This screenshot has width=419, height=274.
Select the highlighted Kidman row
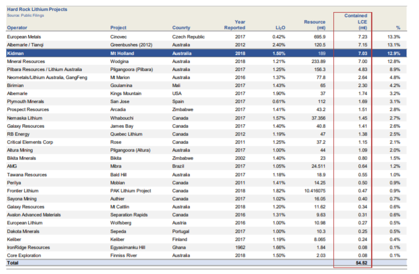[x=206, y=53]
